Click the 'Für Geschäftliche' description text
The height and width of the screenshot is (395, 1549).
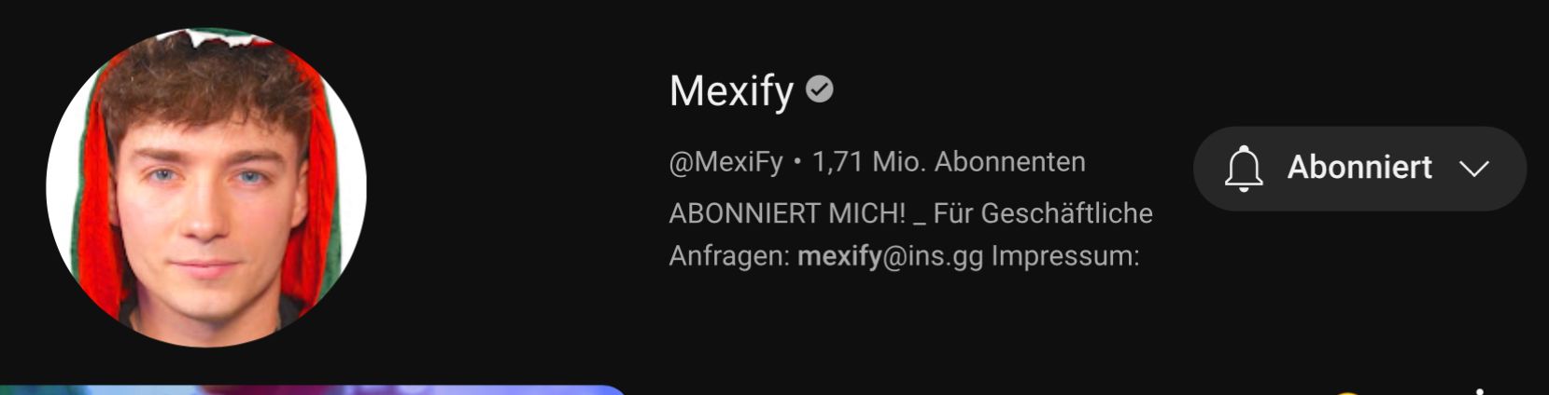(1043, 213)
